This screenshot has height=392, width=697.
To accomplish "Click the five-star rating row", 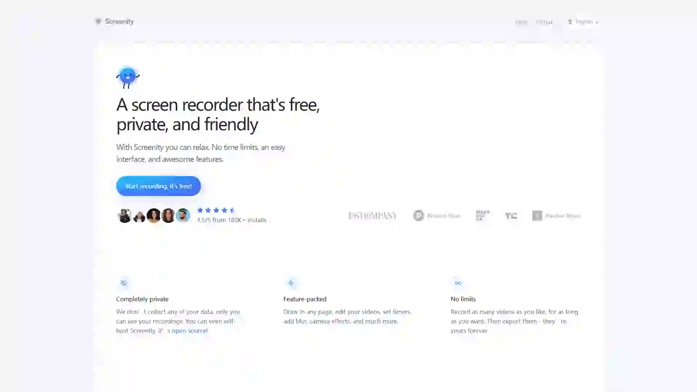I will click(216, 210).
